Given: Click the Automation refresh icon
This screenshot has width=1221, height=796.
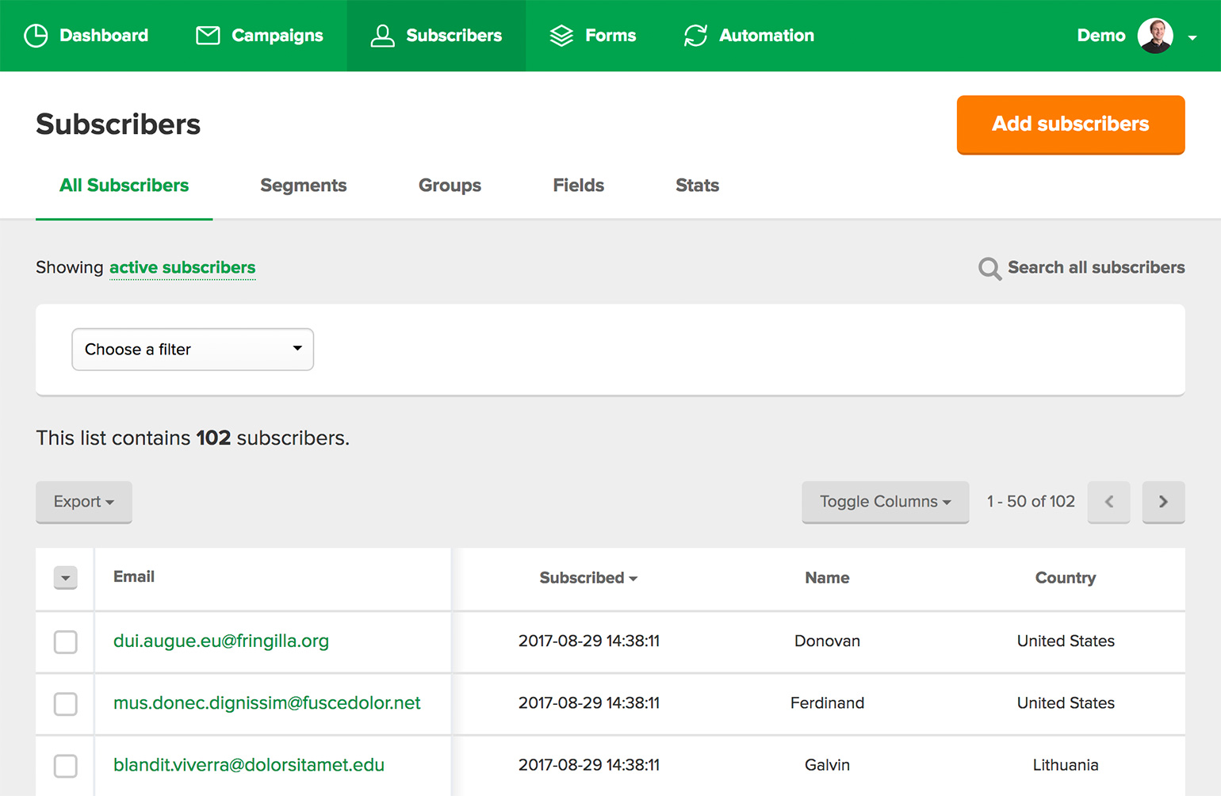Looking at the screenshot, I should tap(695, 36).
